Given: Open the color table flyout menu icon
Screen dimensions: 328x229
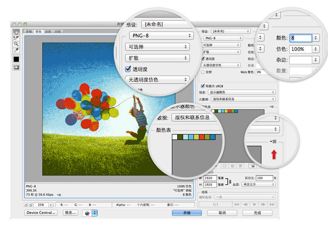Looking at the screenshot, I should coord(272,107).
